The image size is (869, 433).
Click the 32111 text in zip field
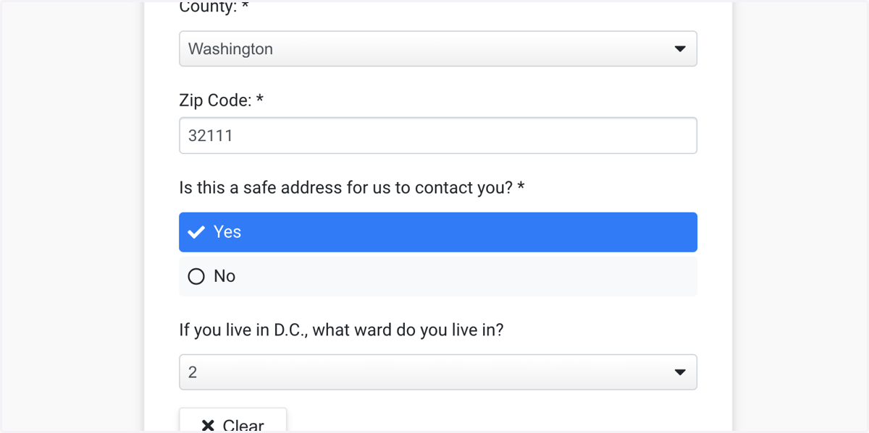[210, 135]
